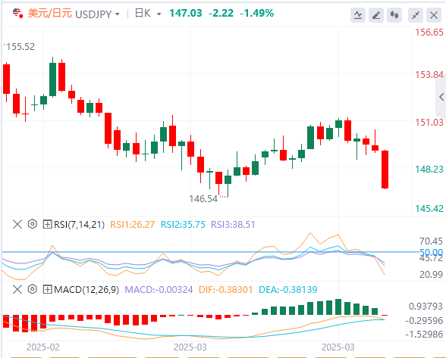Collapse chart from fullscreen view
This screenshot has width=446, height=358.
click(416, 15)
